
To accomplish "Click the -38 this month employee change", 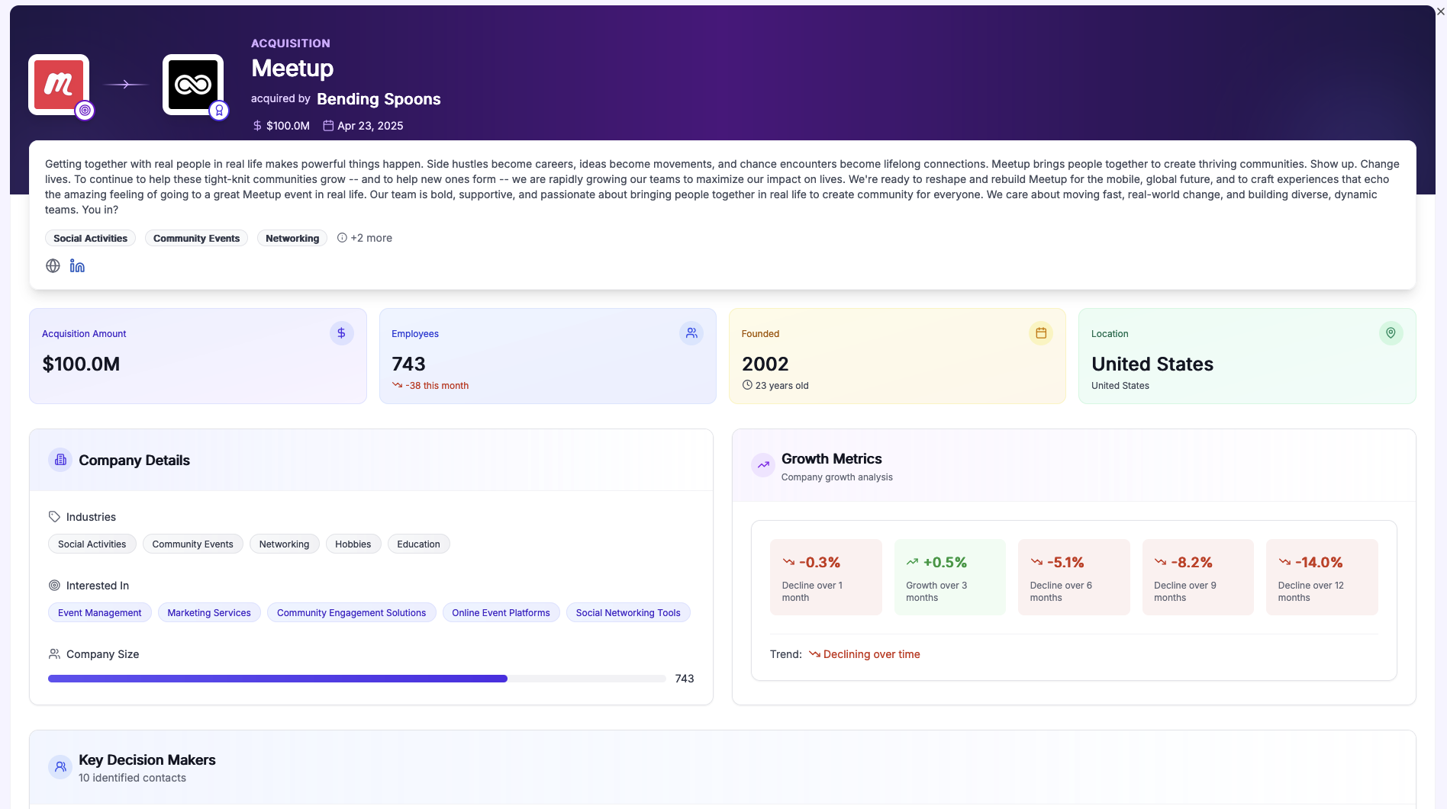I will [x=430, y=385].
